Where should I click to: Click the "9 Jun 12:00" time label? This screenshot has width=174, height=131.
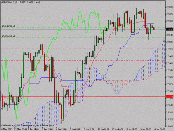89,129
